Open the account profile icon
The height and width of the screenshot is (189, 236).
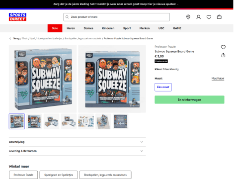pyautogui.click(x=198, y=17)
